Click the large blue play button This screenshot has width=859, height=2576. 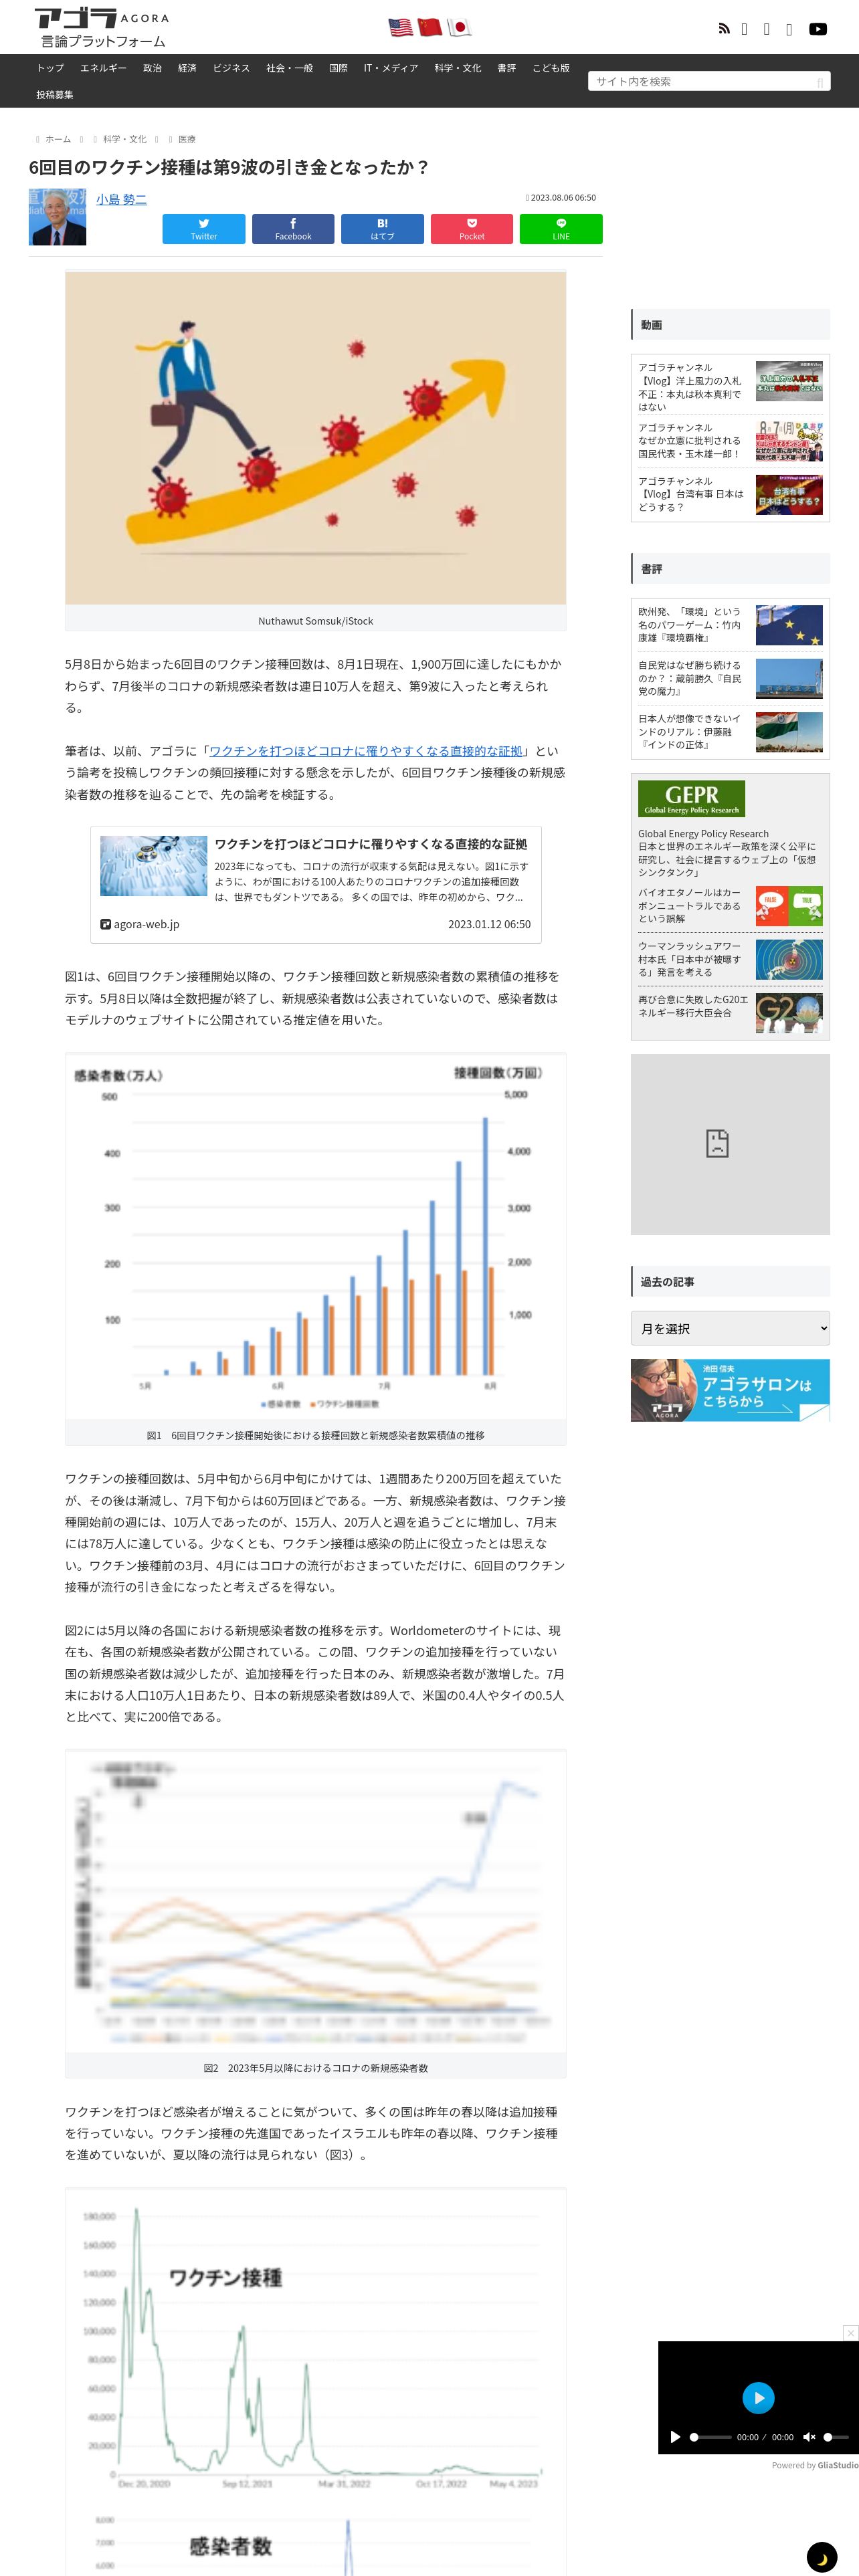[758, 2397]
